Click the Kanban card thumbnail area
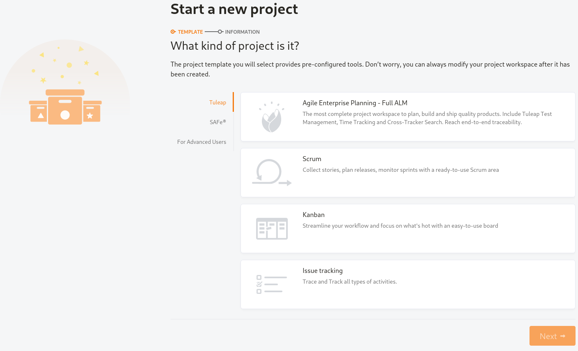This screenshot has height=351, width=578. click(272, 228)
